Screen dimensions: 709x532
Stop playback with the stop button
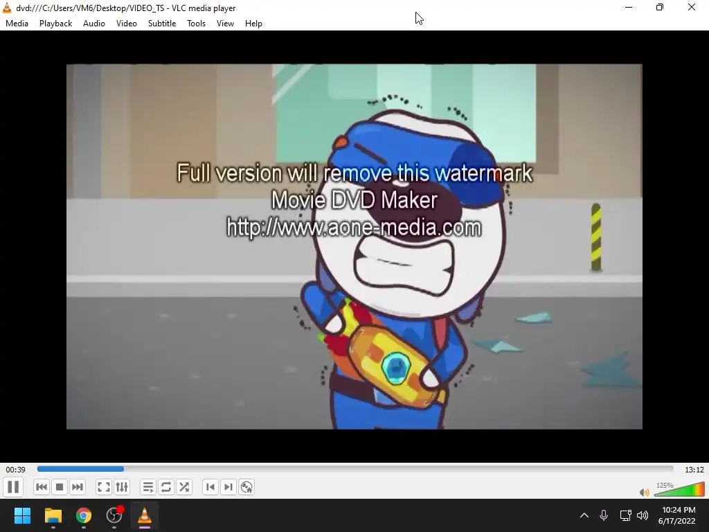point(60,487)
